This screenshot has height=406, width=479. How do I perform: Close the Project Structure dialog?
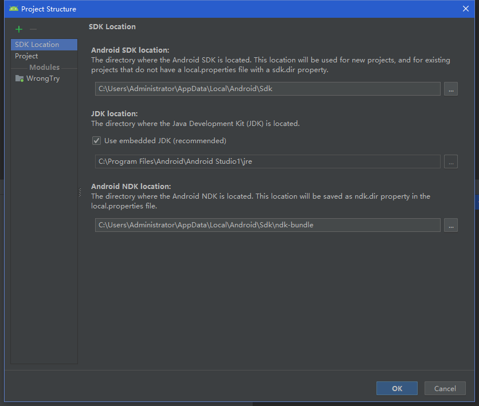coord(466,9)
